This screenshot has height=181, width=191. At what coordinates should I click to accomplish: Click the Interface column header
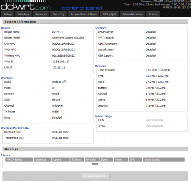[x=43, y=160]
